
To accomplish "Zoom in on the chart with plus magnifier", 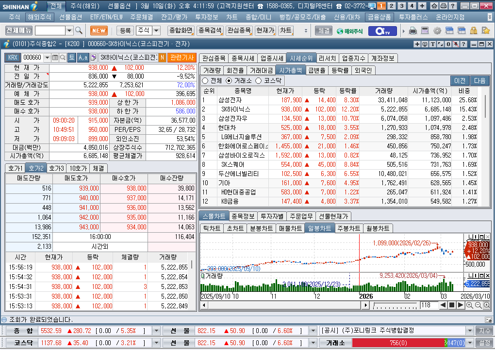I will pyautogui.click(x=469, y=305).
